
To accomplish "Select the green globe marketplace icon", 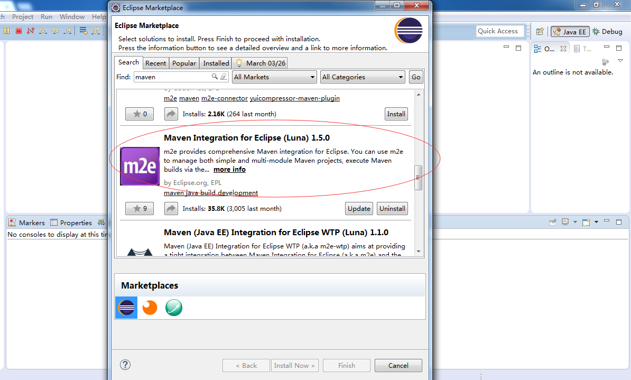I will click(x=174, y=308).
